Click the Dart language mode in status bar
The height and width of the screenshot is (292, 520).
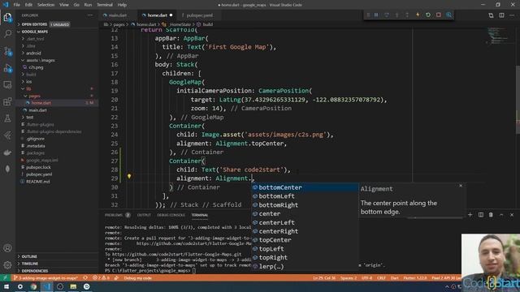pos(394,278)
